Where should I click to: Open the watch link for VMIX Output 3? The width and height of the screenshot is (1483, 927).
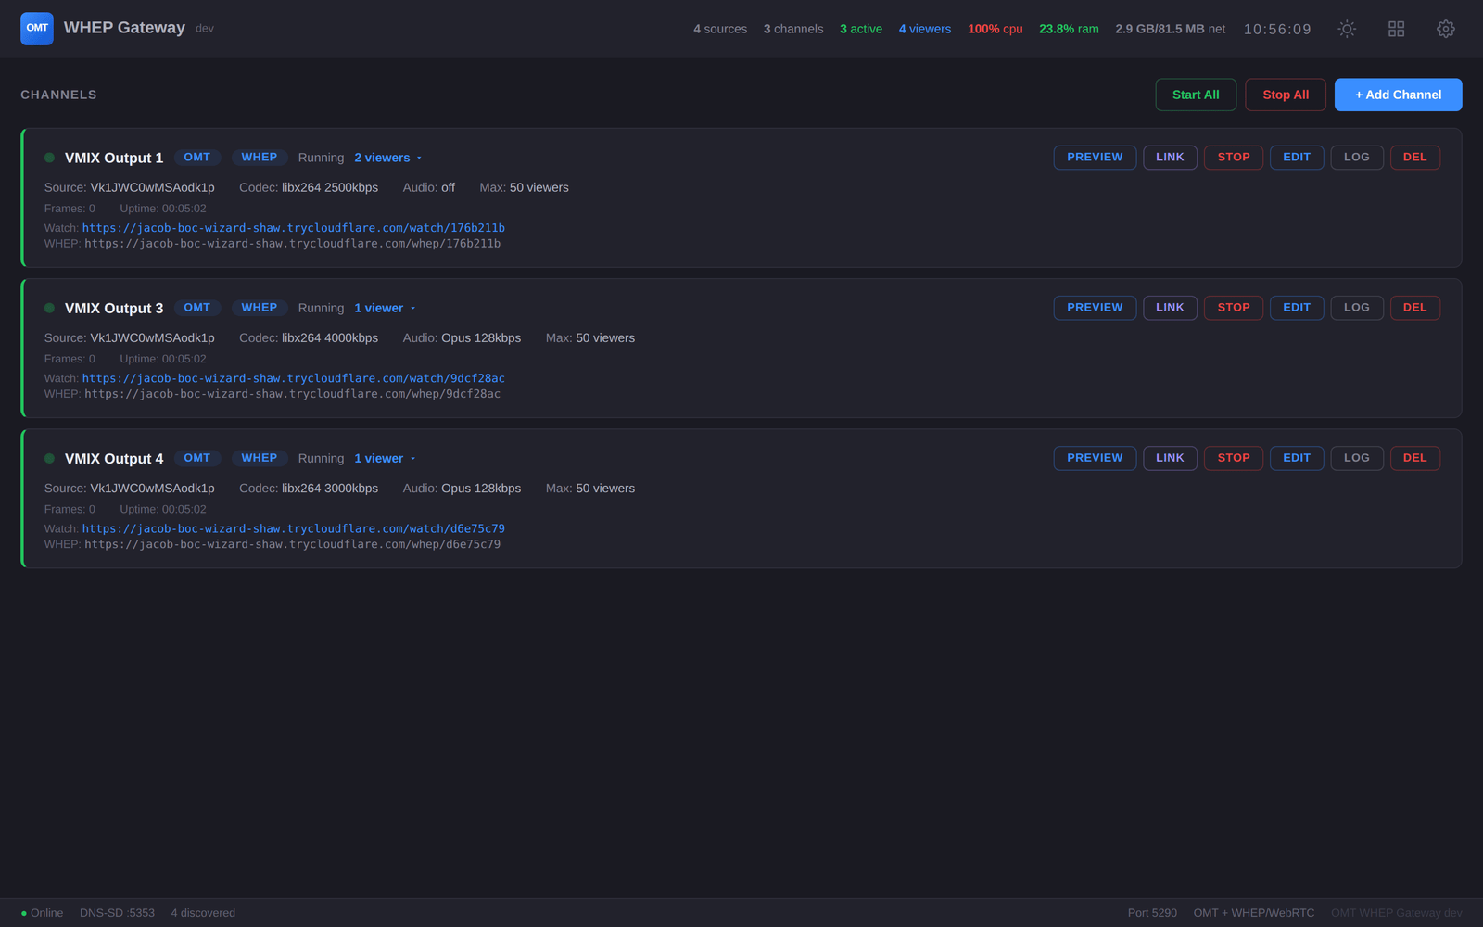click(x=294, y=377)
